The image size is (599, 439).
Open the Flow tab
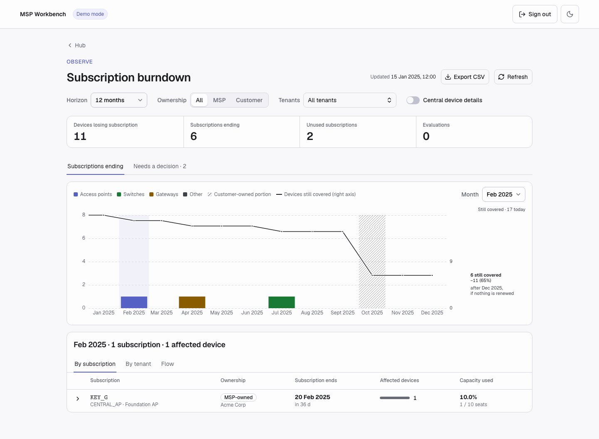[x=168, y=364]
